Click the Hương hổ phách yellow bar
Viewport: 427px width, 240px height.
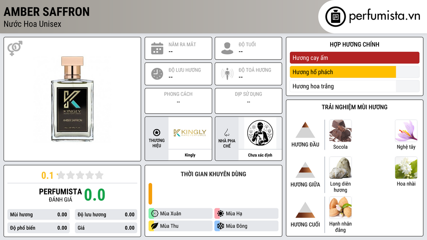coord(343,72)
